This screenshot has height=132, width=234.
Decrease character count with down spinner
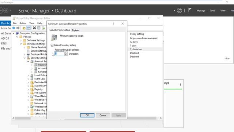(66, 55)
